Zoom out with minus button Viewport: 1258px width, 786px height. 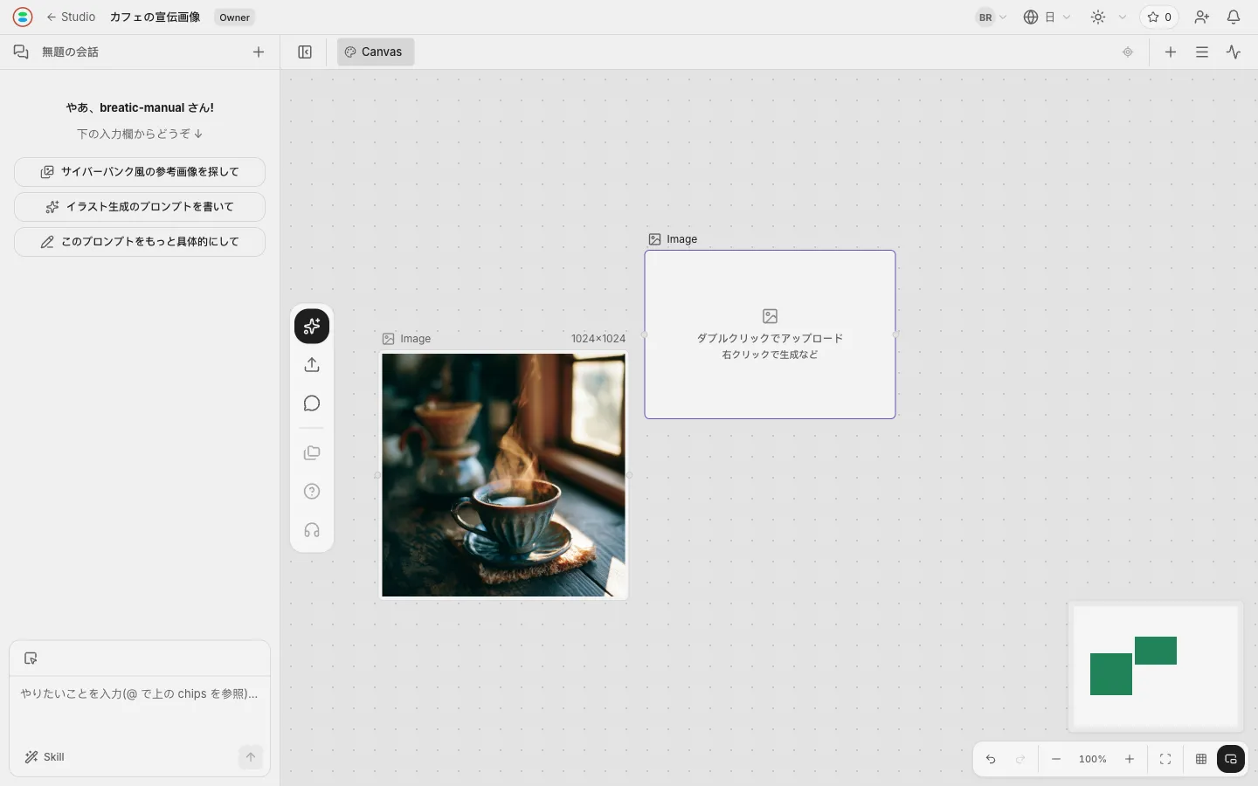[x=1056, y=759]
